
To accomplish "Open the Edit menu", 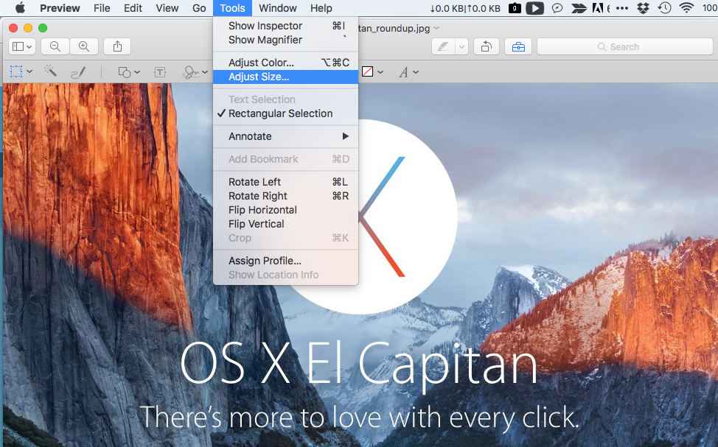I will pyautogui.click(x=133, y=8).
